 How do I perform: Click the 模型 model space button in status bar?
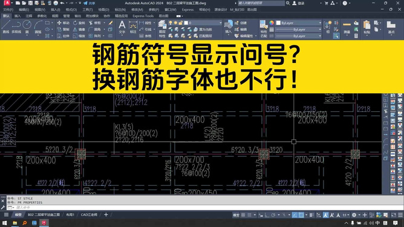tap(236, 215)
